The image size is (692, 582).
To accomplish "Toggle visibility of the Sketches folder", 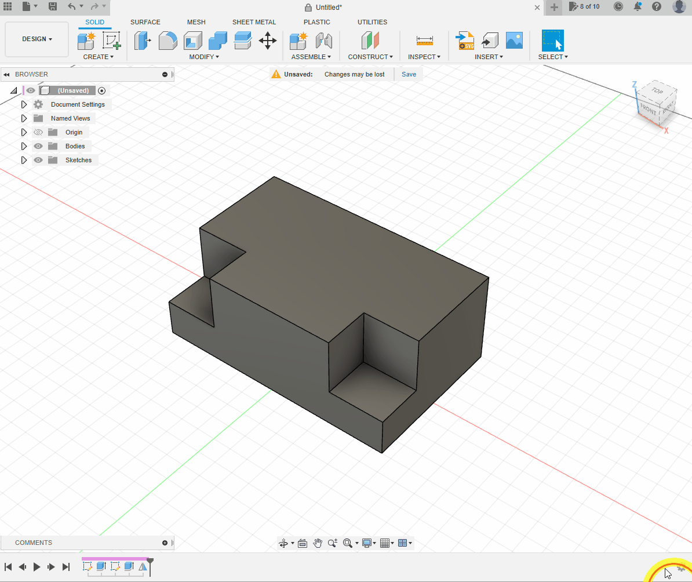I will (38, 160).
